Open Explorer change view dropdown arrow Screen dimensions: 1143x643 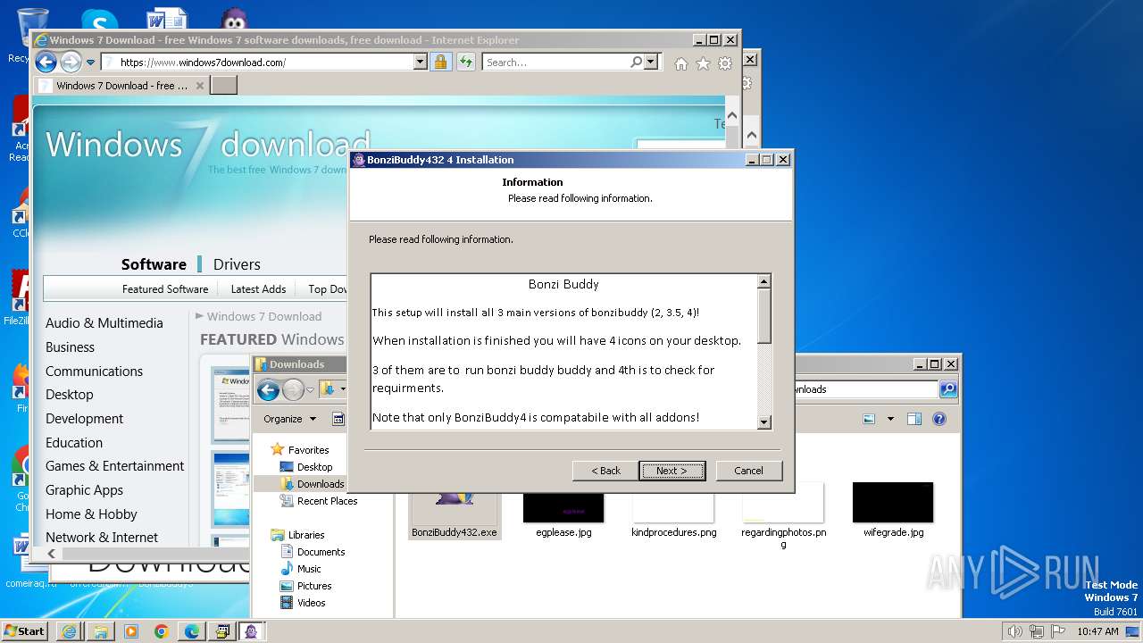coord(890,419)
